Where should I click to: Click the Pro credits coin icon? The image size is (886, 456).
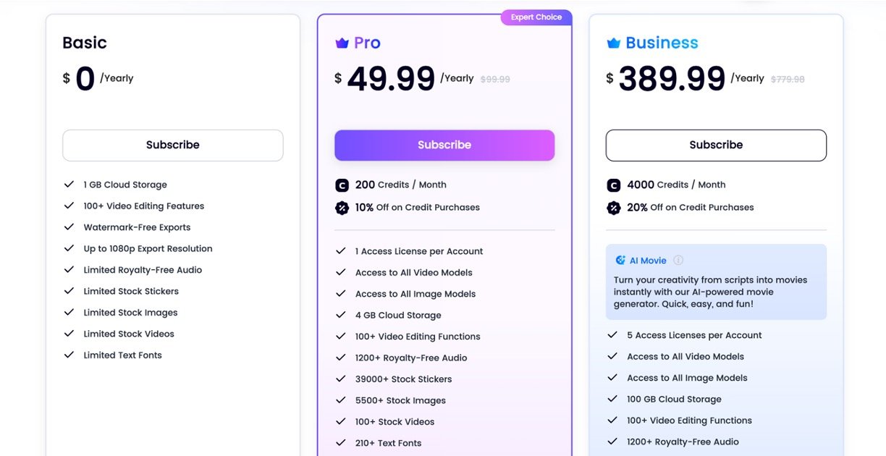(x=342, y=185)
